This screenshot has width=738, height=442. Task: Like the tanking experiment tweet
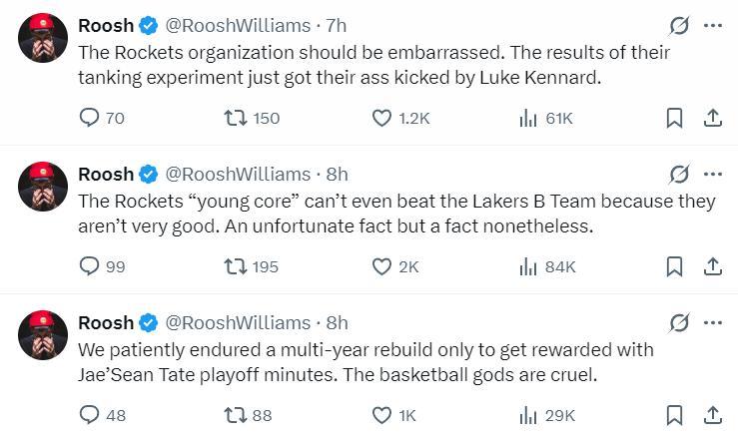tap(381, 118)
